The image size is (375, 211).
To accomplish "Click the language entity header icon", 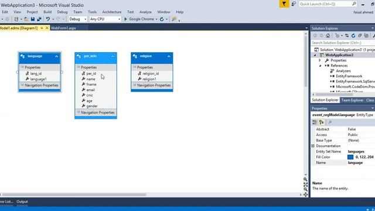I will (23, 56).
